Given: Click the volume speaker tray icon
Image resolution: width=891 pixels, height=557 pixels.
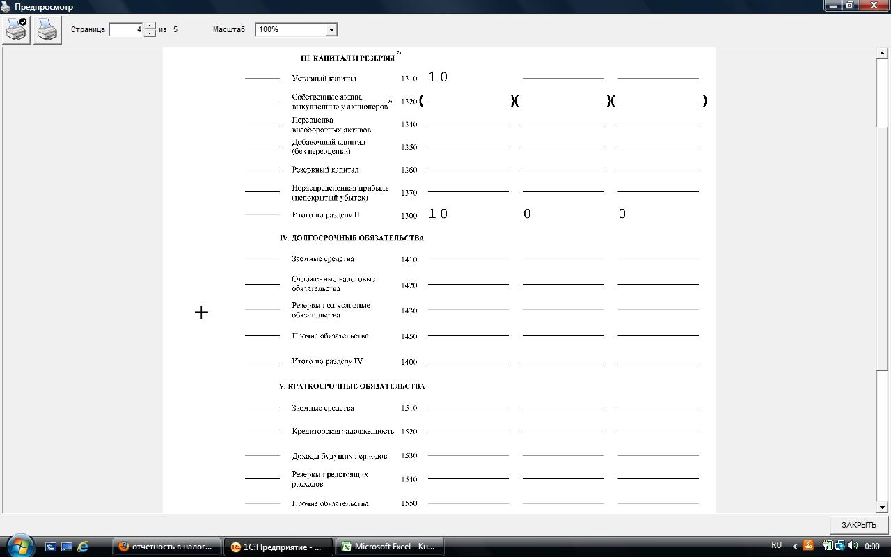Looking at the screenshot, I should 851,546.
